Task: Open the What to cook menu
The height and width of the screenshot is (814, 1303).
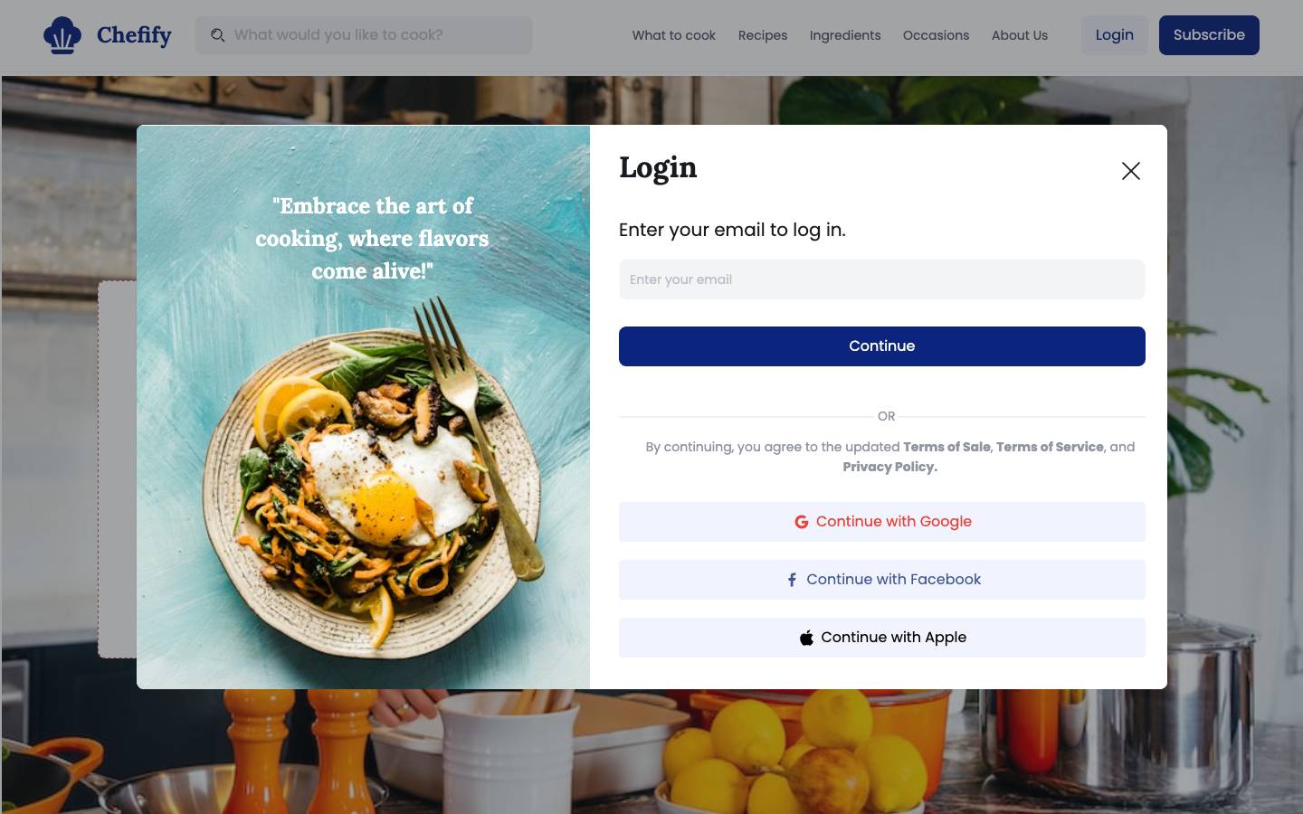Action: tap(673, 35)
